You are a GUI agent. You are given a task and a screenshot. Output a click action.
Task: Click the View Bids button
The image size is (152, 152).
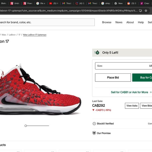tap(146, 106)
